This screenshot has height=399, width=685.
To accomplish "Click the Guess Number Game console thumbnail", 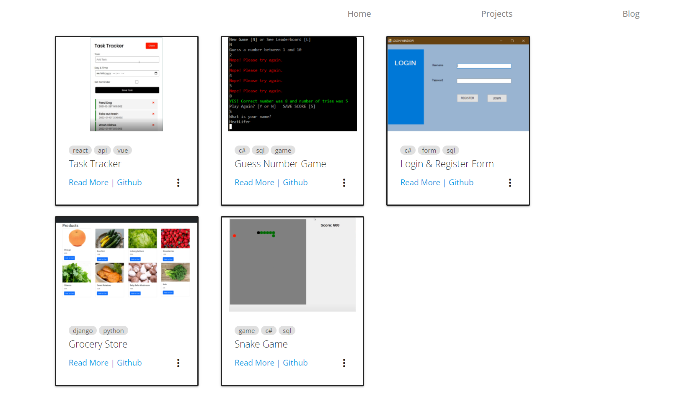I will (x=292, y=84).
